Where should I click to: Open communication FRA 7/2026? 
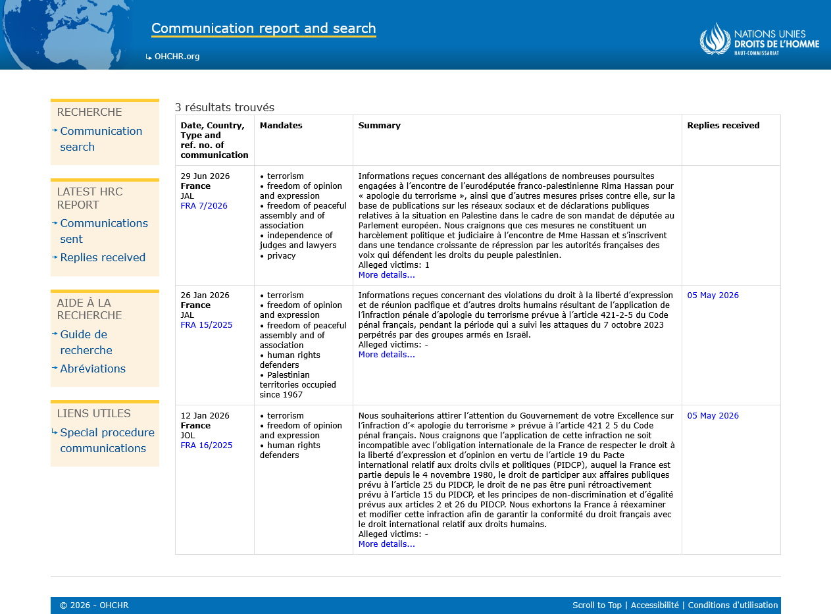[204, 206]
